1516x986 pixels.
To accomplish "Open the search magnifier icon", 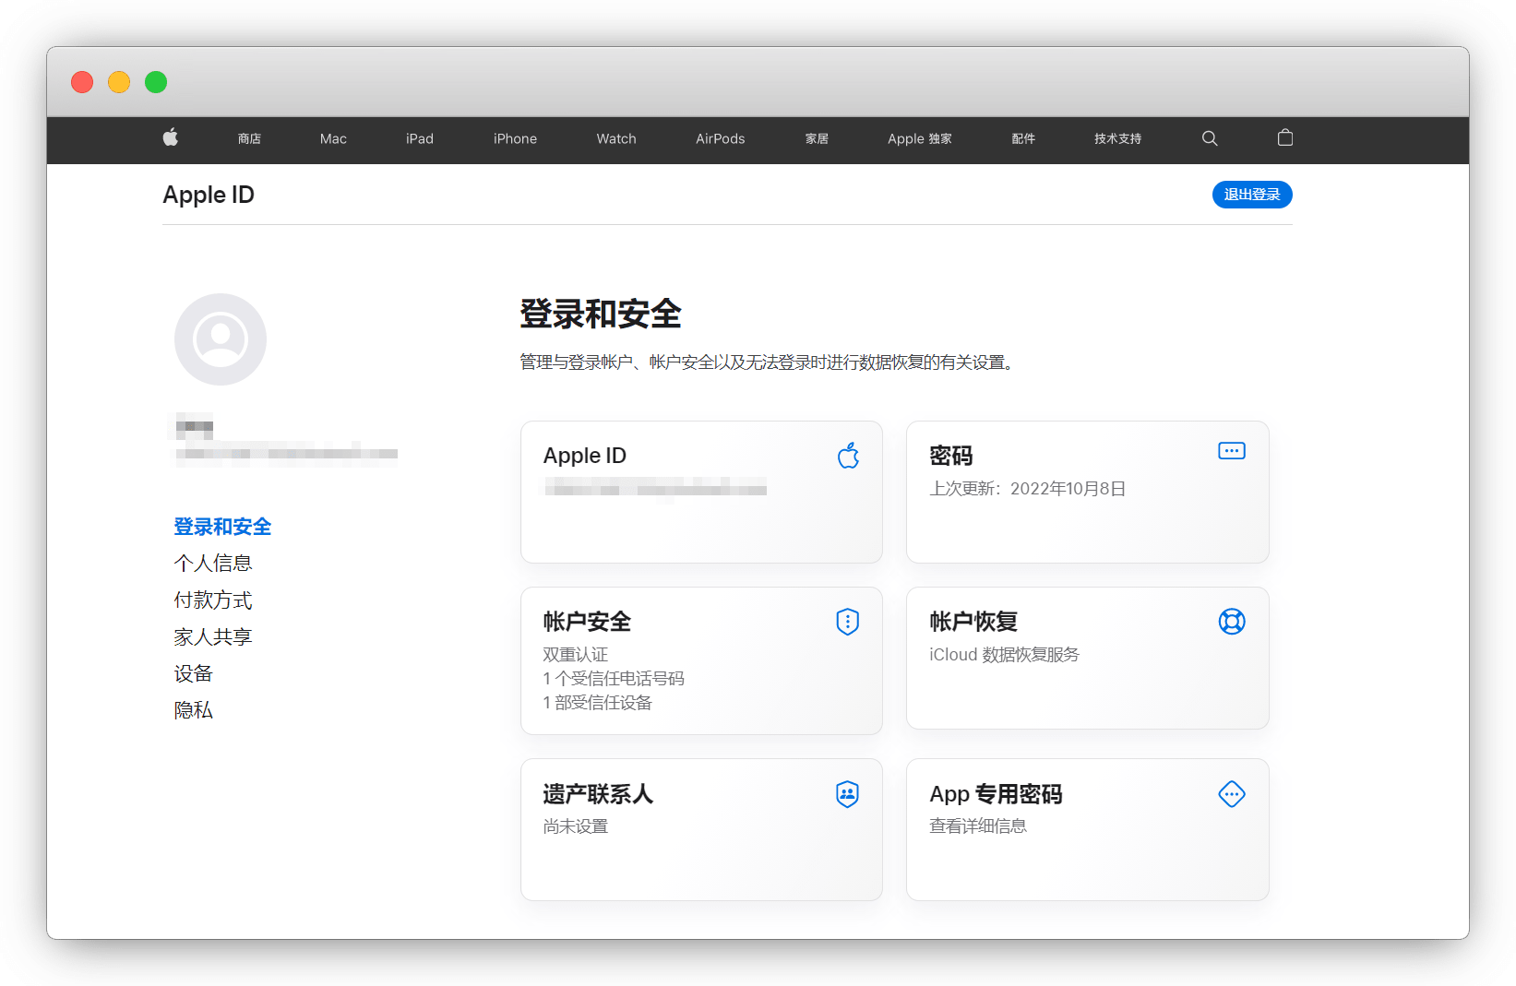I will 1210,138.
